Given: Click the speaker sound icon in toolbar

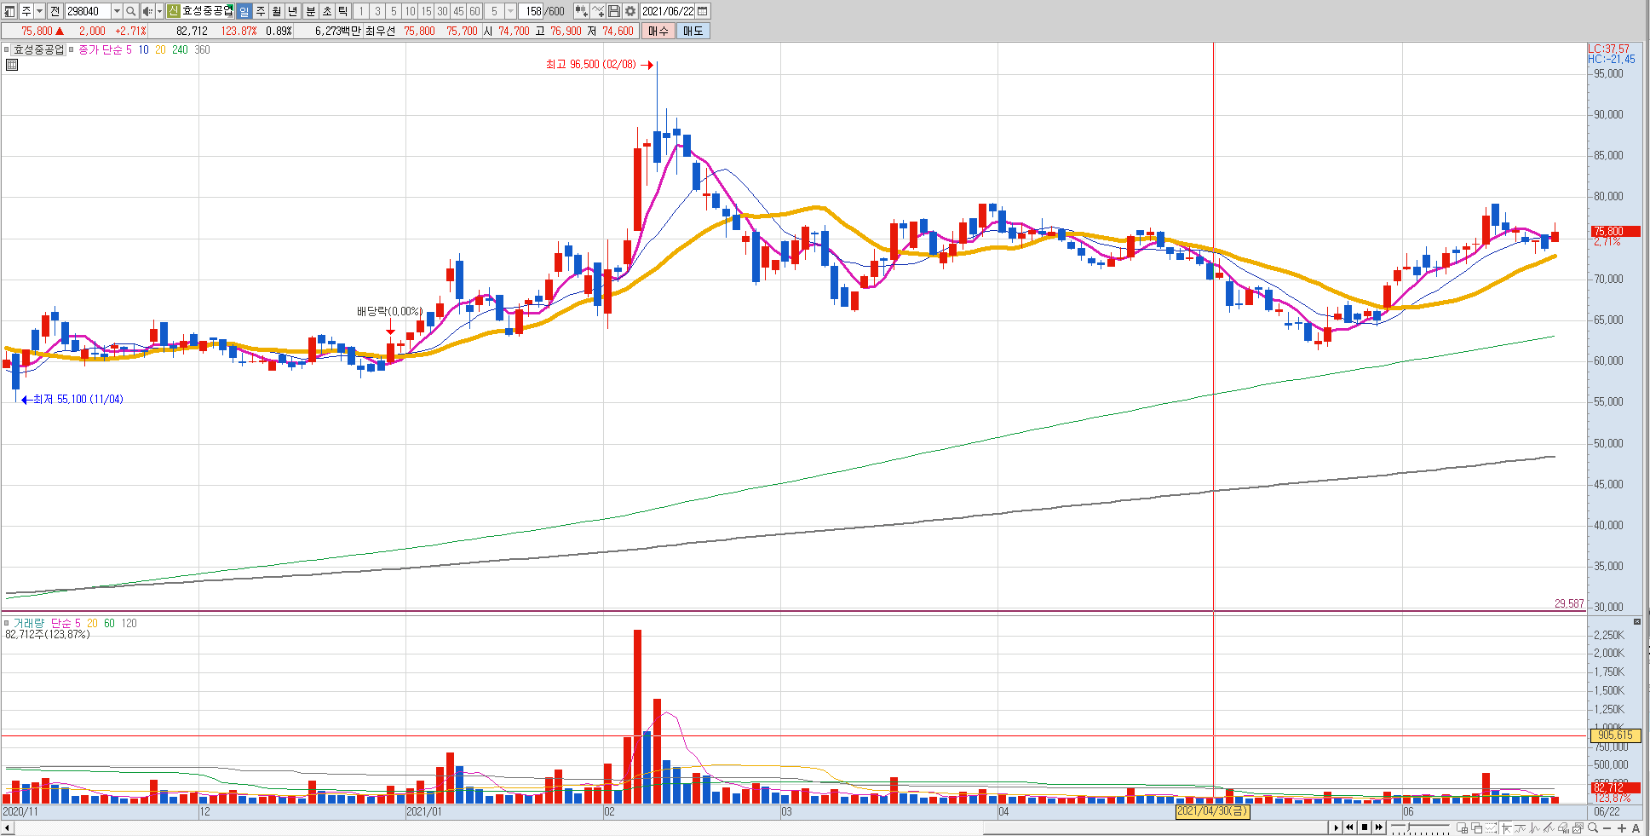Looking at the screenshot, I should coord(147,11).
